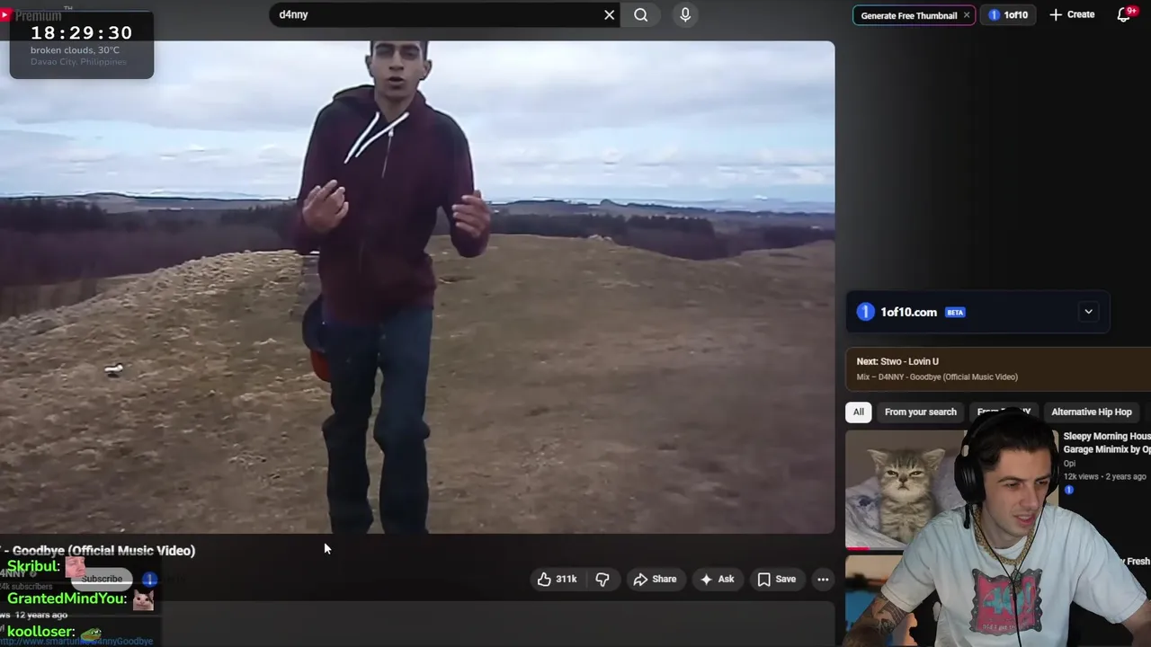Open the clock weather widget for Davao City

pyautogui.click(x=81, y=47)
